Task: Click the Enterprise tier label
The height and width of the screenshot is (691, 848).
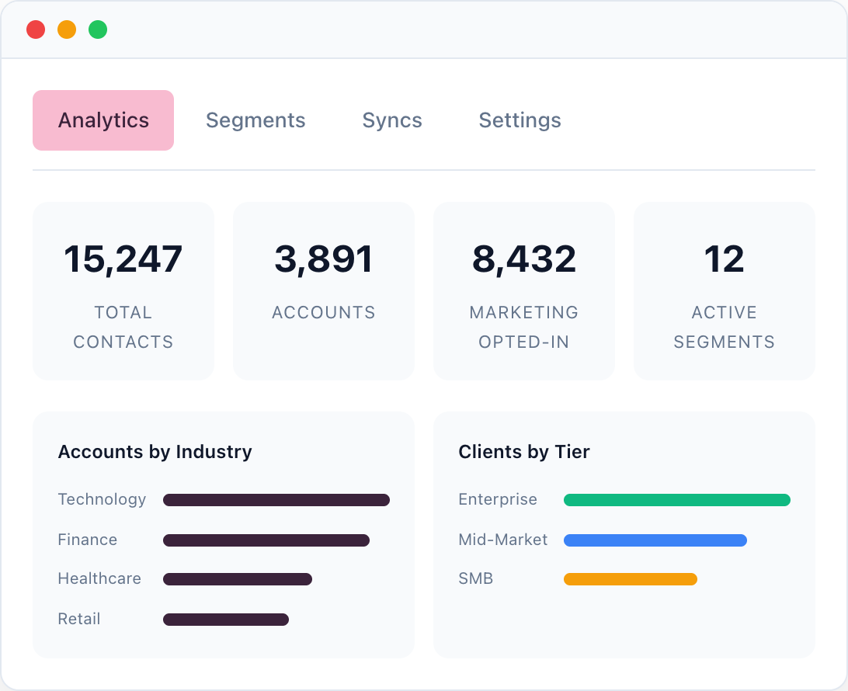Action: pos(498,499)
